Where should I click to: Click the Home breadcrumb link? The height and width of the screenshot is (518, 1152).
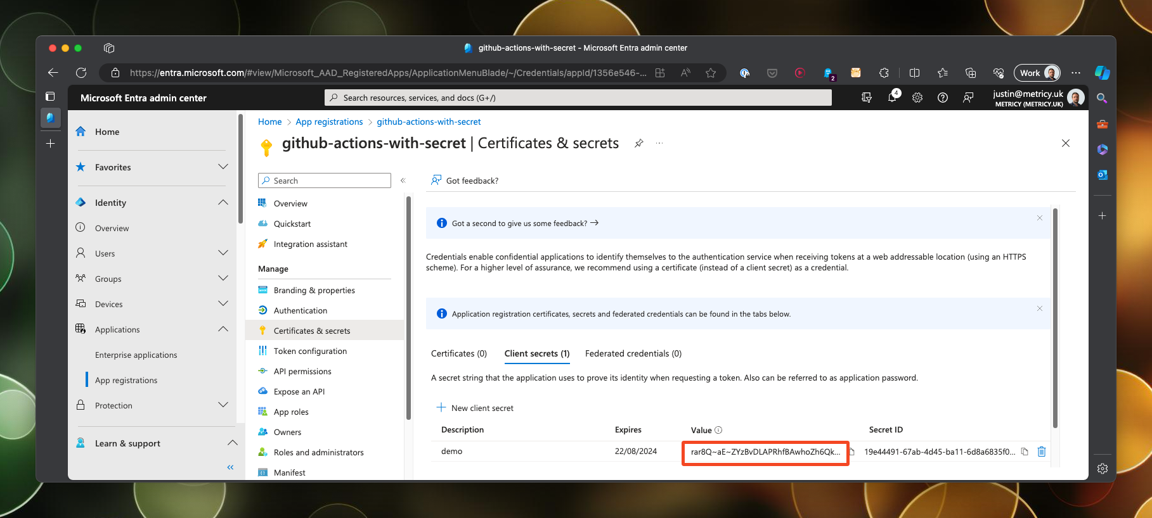[x=269, y=122]
